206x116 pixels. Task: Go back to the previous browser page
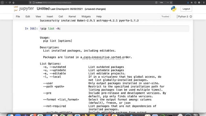pyautogui.click(x=2, y=3)
